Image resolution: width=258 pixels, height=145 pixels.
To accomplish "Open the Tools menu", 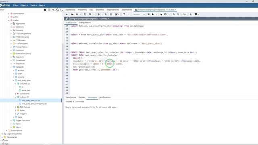I will (33, 5).
